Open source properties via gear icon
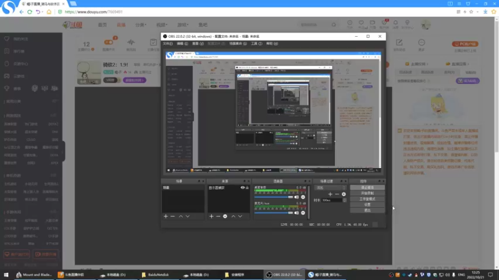This screenshot has height=280, width=499. coord(225,216)
